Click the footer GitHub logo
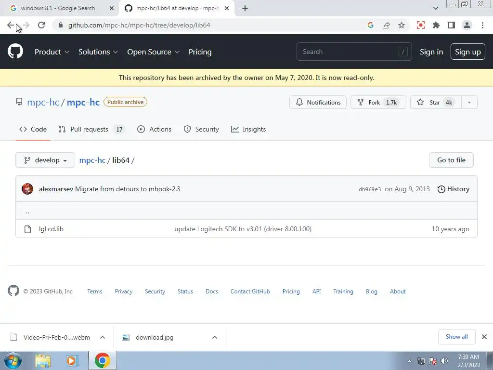The height and width of the screenshot is (370, 493). pyautogui.click(x=13, y=291)
